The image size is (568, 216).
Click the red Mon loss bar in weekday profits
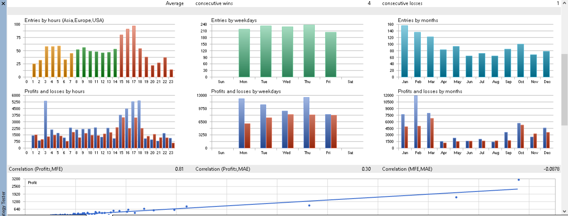click(x=247, y=135)
